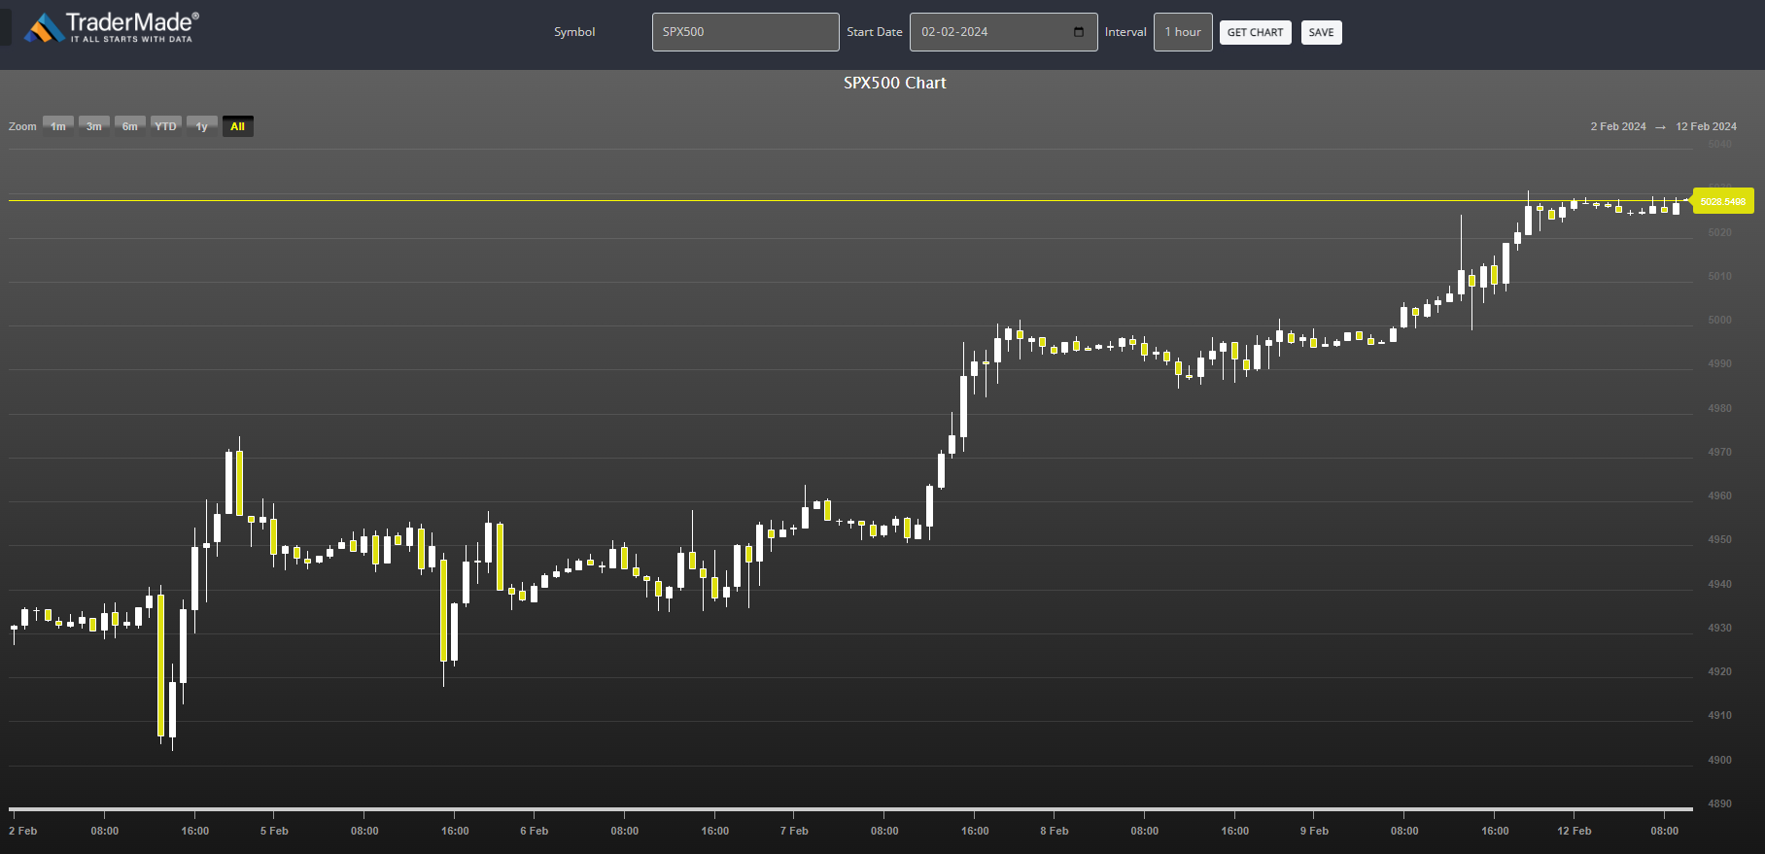Select the 6m zoom range

click(130, 126)
